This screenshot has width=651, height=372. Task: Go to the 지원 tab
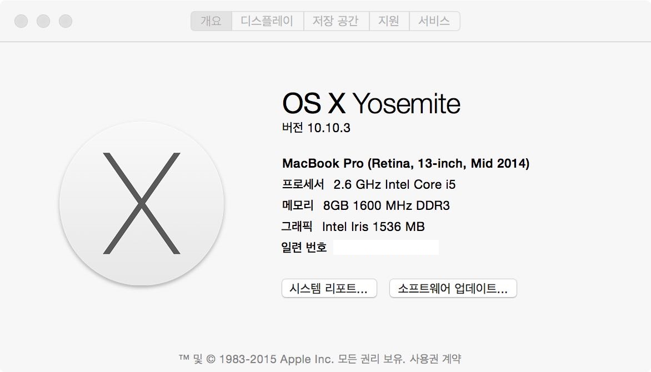click(388, 21)
